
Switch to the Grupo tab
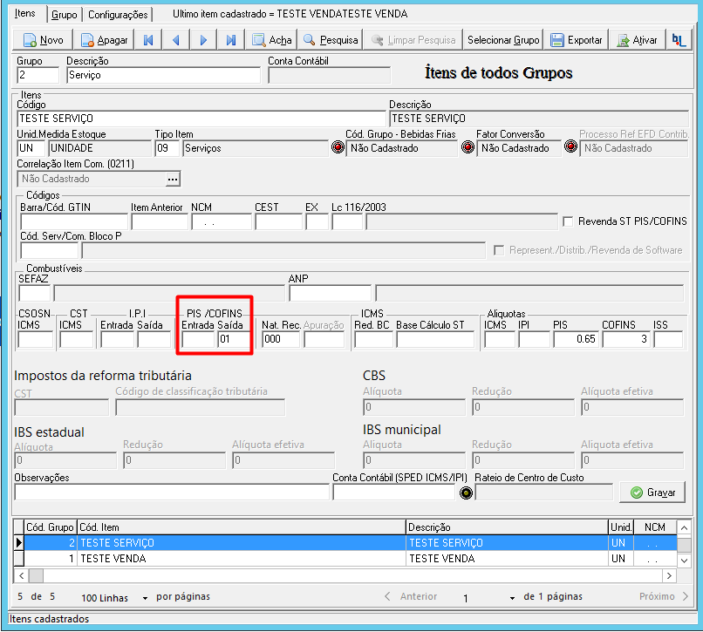(x=65, y=14)
